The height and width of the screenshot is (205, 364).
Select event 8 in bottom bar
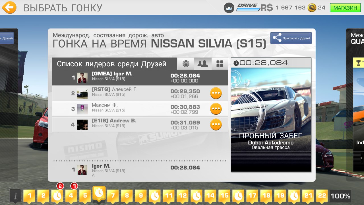[127, 196]
